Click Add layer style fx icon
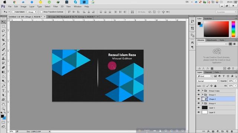 point(208,132)
